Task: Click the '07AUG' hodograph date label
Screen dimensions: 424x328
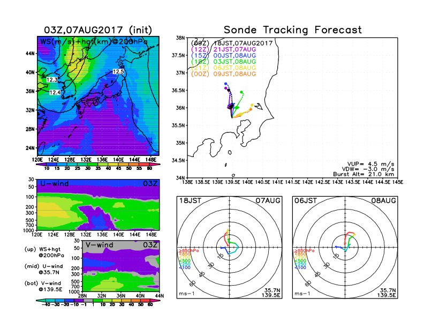Action: [x=268, y=200]
